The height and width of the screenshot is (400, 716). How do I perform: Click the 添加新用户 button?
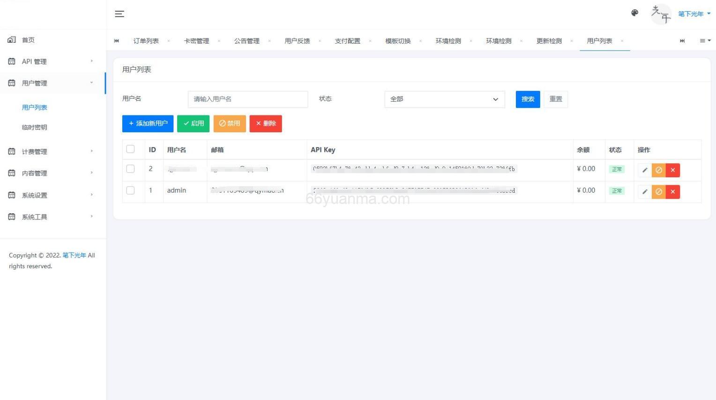point(148,123)
